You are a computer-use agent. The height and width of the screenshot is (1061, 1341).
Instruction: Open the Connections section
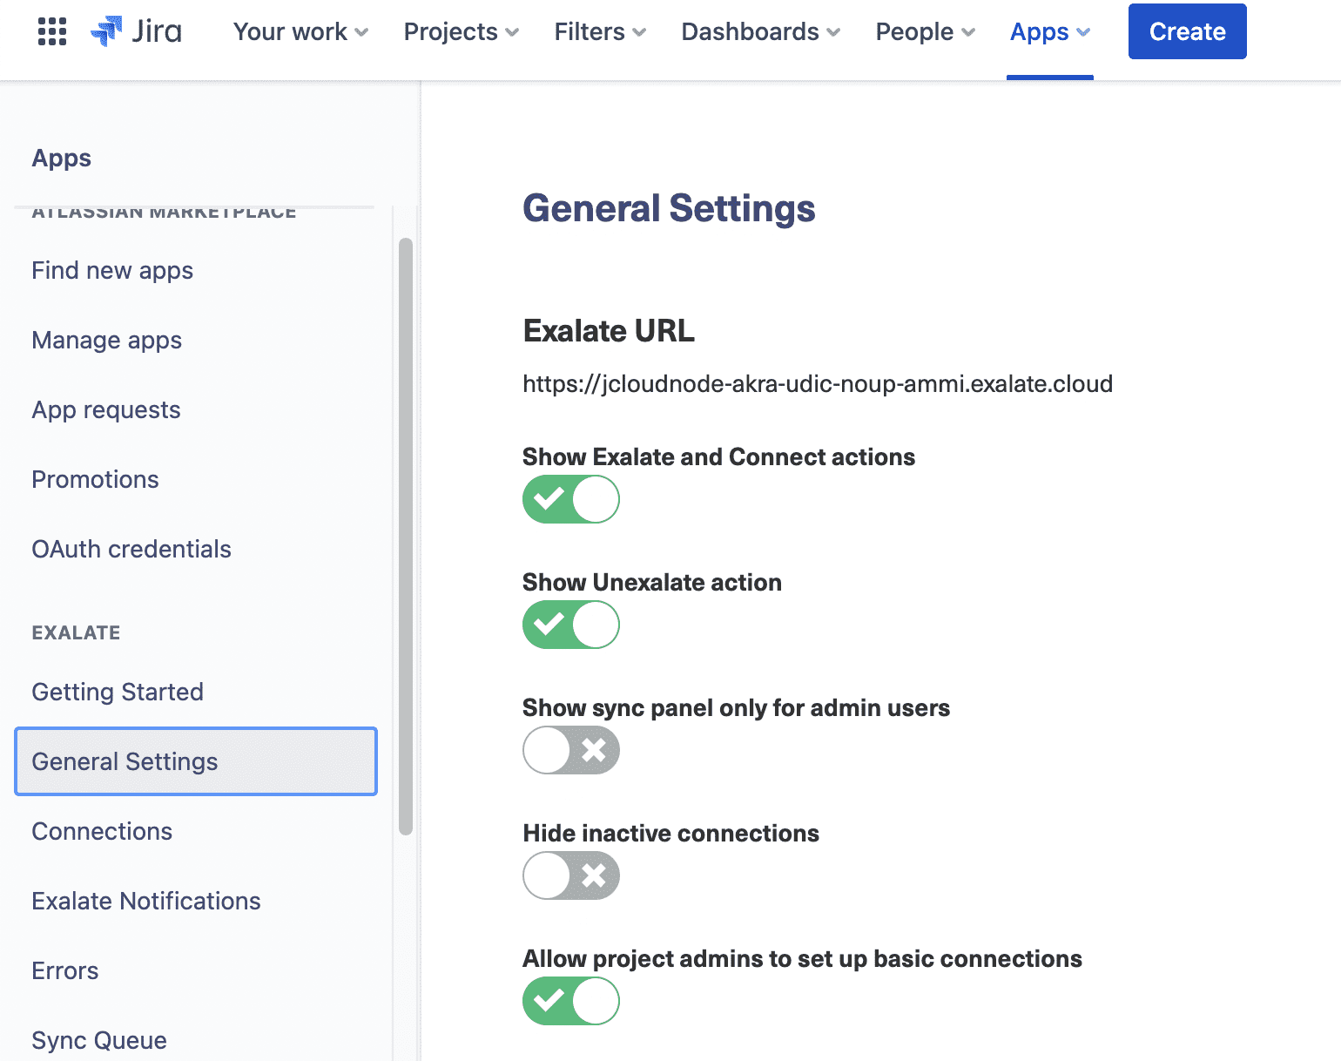pos(102,831)
